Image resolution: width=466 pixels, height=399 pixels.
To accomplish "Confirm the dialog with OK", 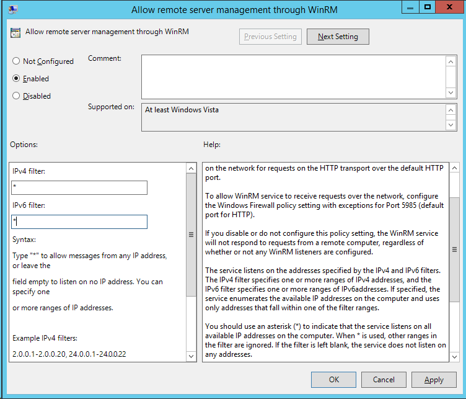I will (x=333, y=380).
